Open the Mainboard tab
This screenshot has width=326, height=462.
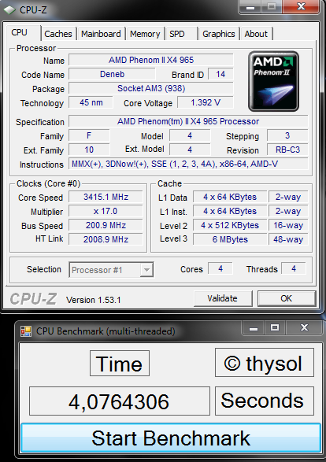click(x=101, y=34)
